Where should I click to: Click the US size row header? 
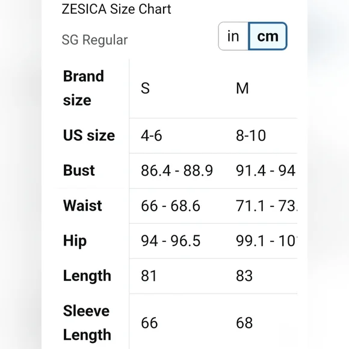89,135
